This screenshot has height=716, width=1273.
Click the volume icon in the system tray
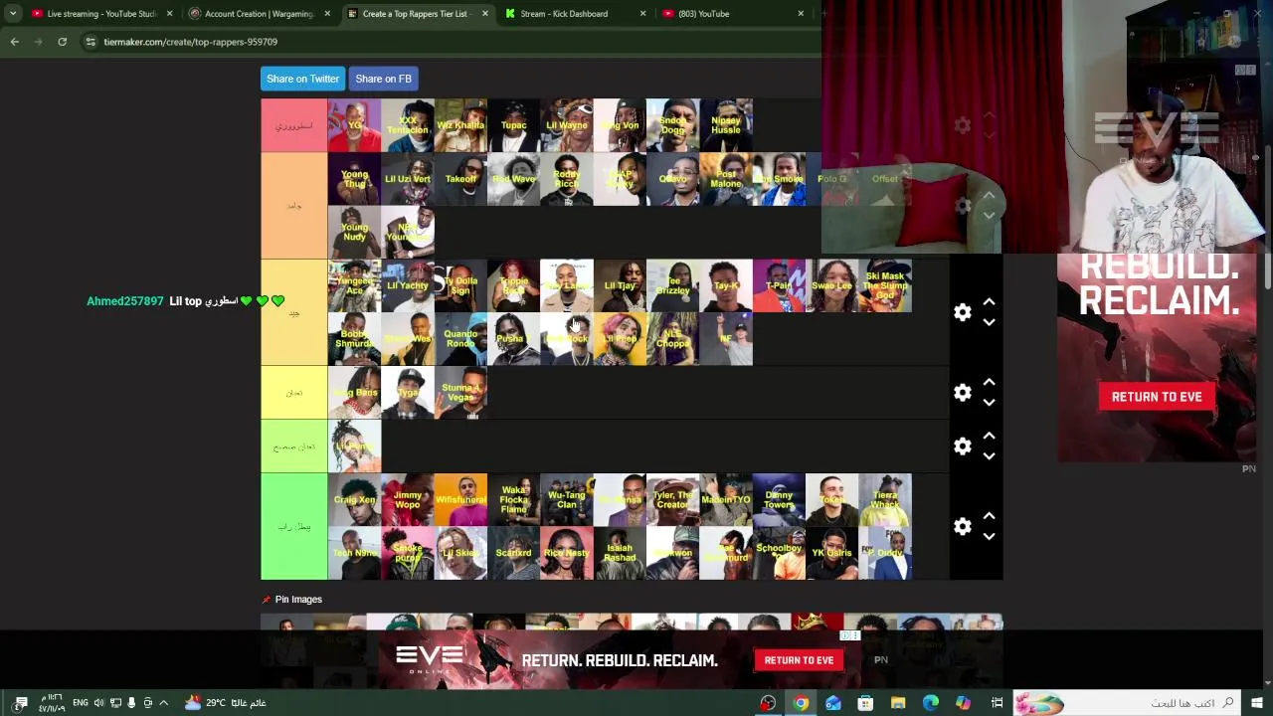tap(98, 703)
